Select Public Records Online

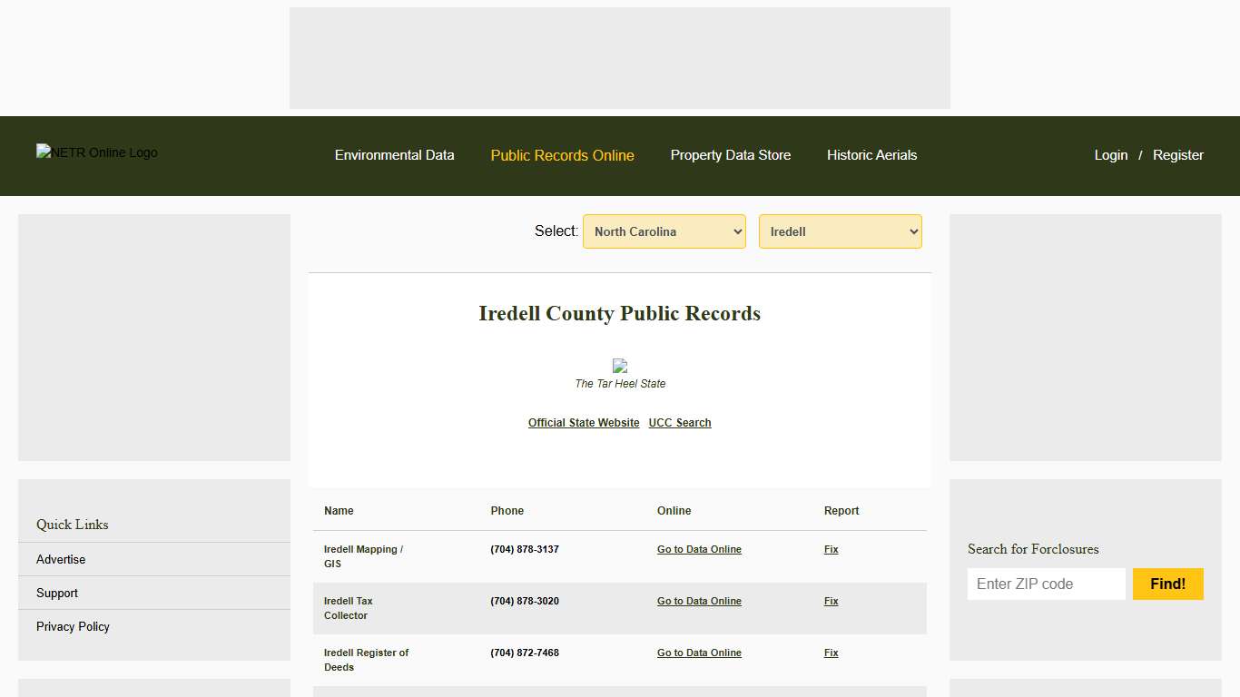[562, 155]
